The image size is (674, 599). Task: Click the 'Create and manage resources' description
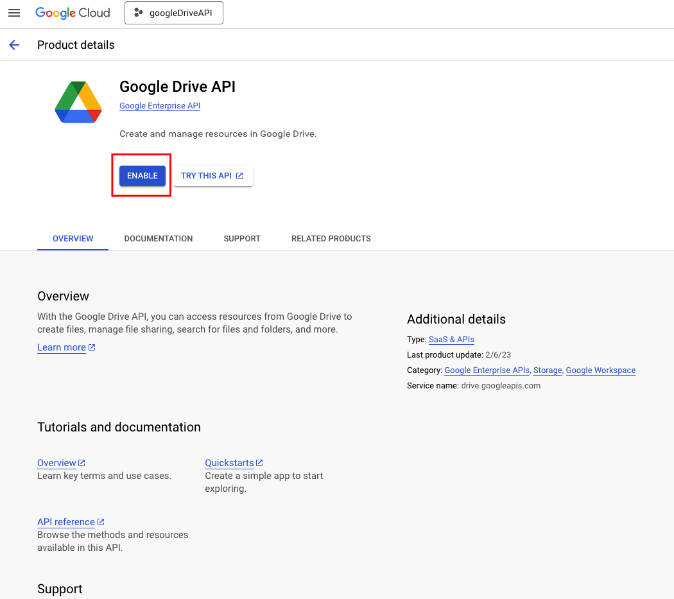click(218, 134)
